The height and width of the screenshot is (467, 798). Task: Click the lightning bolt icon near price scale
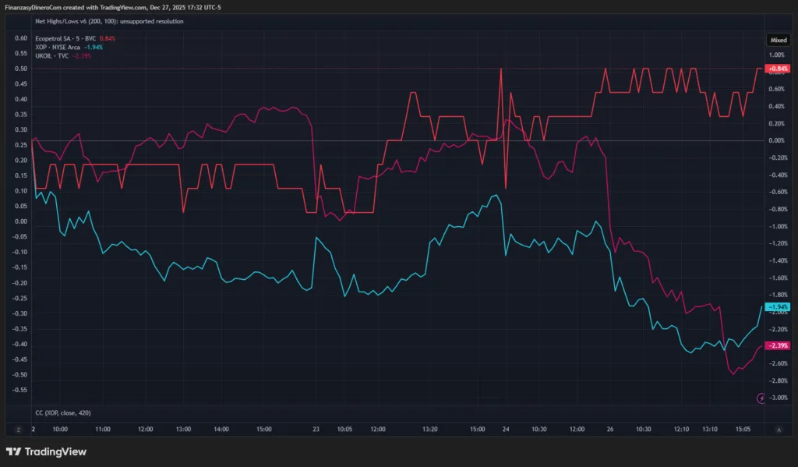761,398
